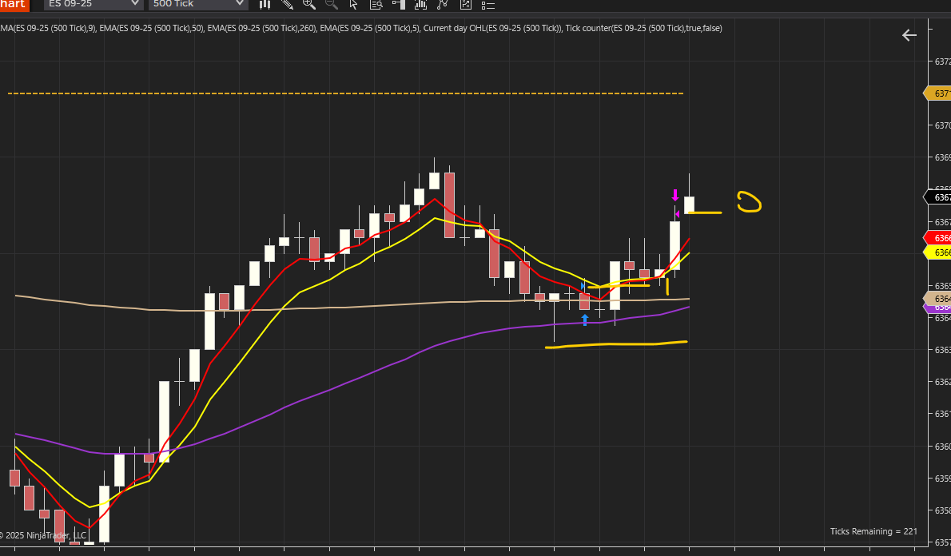Toggle the Chart Trader icon
The height and width of the screenshot is (556, 951).
(x=399, y=5)
